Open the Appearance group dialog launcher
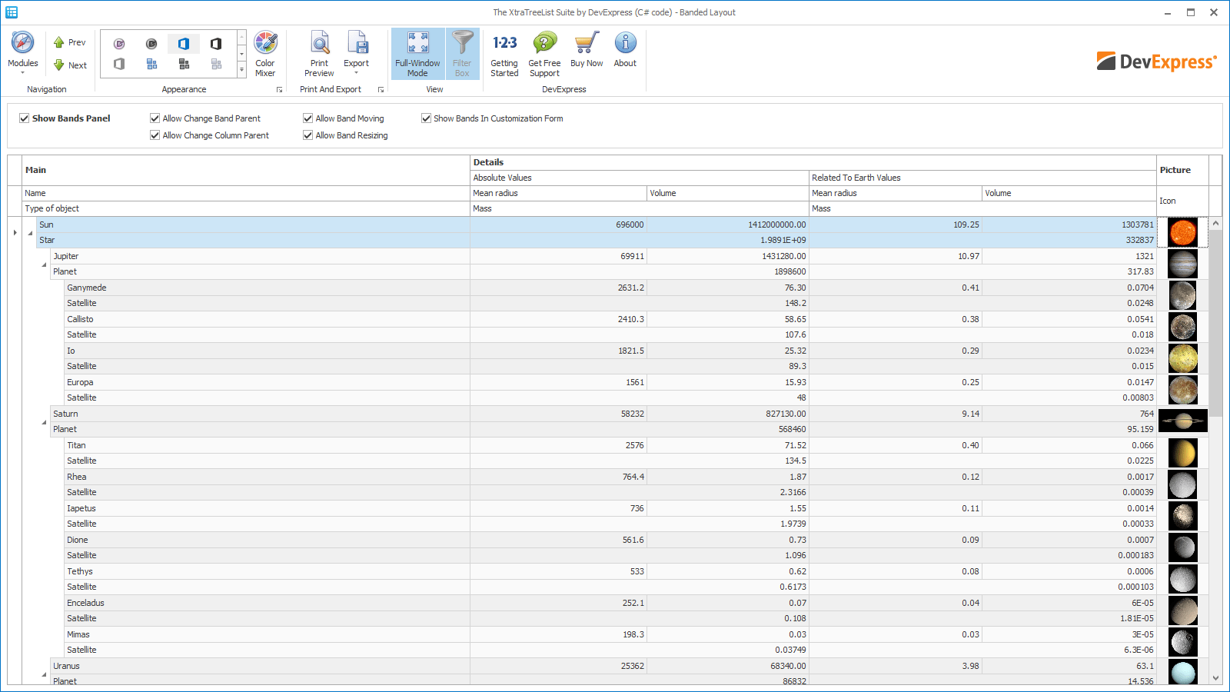1230x692 pixels. pos(279,90)
